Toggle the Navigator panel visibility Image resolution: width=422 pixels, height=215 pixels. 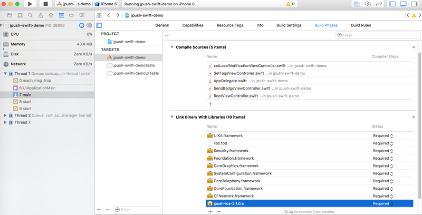pyautogui.click(x=392, y=4)
